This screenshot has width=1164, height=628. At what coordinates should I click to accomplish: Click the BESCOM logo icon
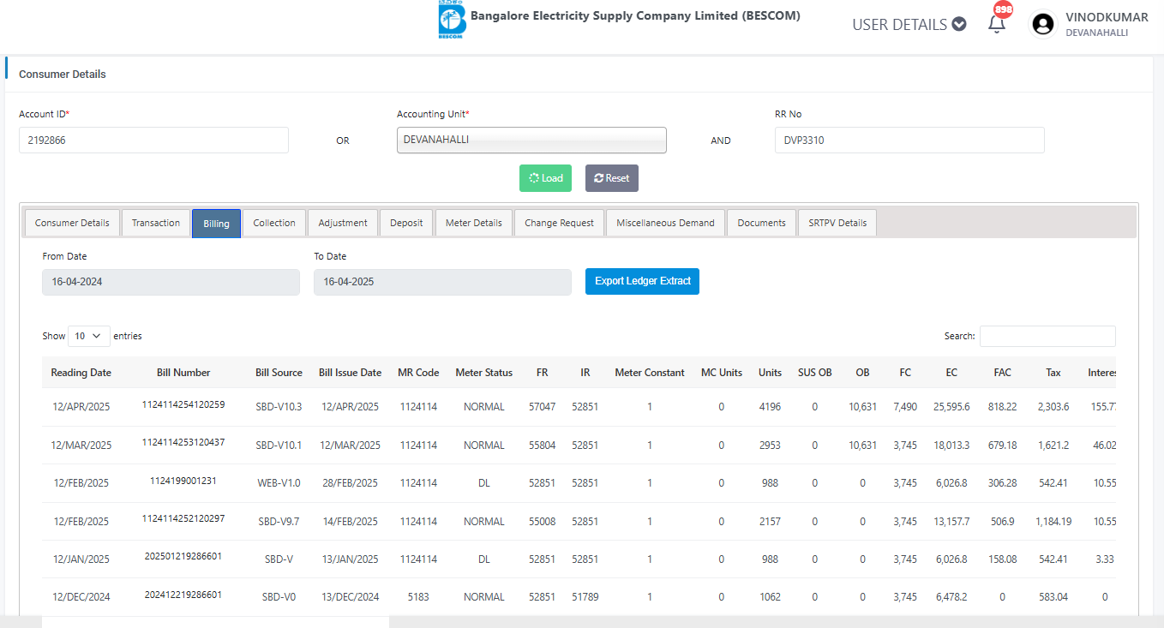point(451,20)
